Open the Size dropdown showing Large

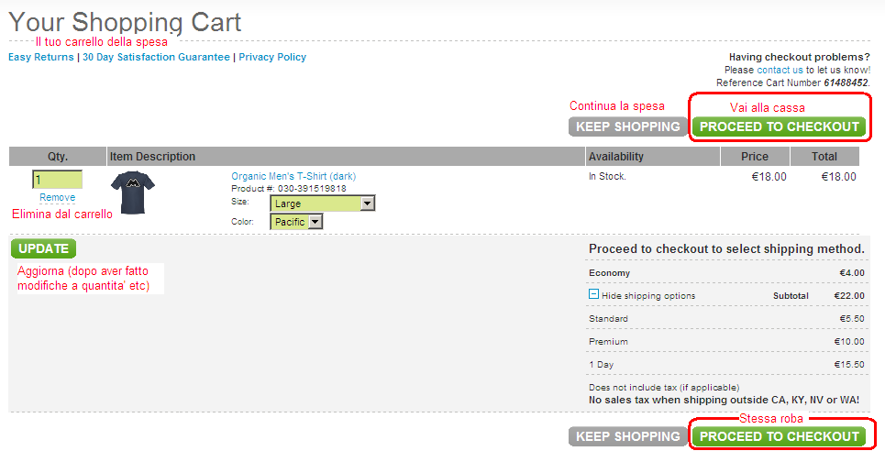tap(322, 203)
